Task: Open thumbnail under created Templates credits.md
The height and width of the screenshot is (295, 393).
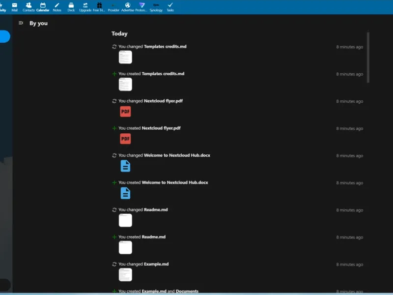Action: [125, 84]
